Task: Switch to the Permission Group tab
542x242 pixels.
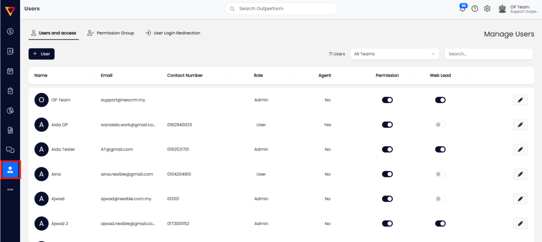Action: coord(111,33)
